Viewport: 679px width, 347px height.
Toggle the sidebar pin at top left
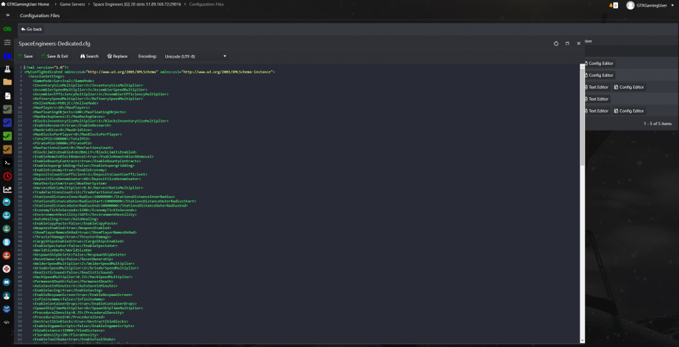(7, 15)
